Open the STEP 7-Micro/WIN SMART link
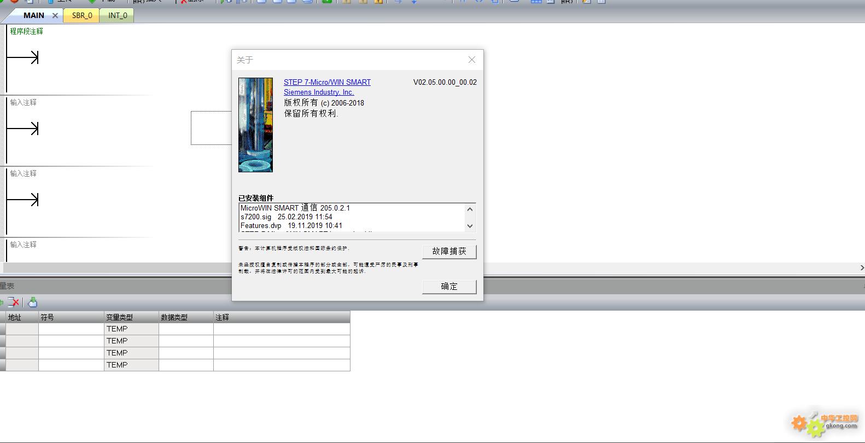This screenshot has height=443, width=865. point(327,82)
